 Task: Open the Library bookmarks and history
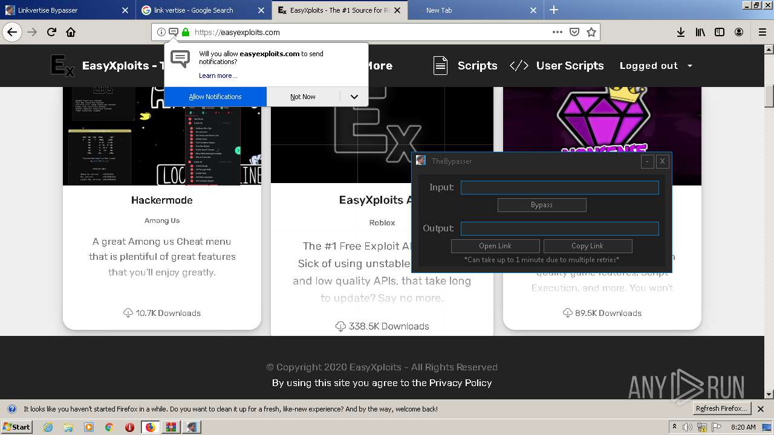(x=700, y=32)
